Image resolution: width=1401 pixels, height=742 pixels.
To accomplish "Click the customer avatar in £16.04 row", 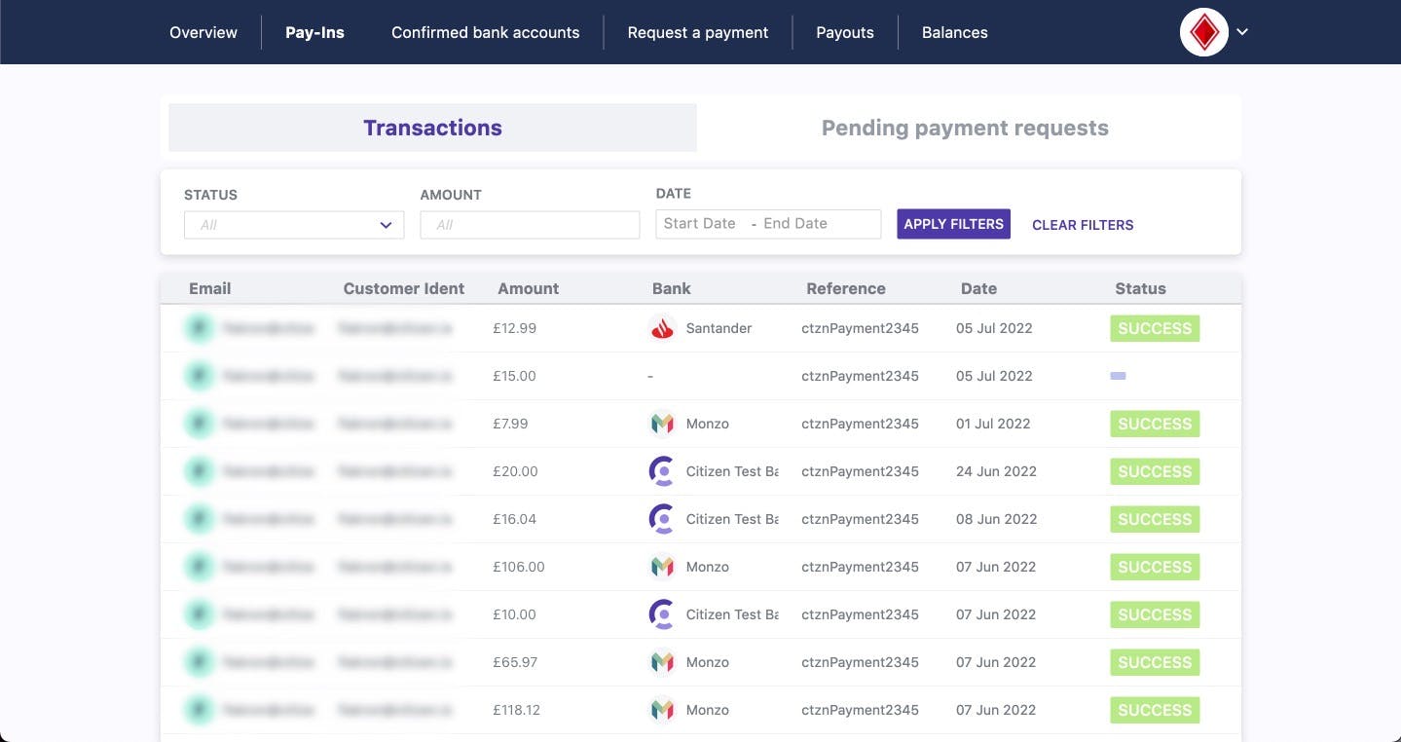I will tap(200, 519).
